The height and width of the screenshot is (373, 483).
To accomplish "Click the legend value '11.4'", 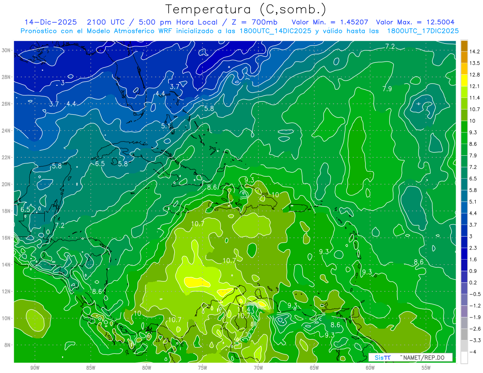I will pos(474,98).
